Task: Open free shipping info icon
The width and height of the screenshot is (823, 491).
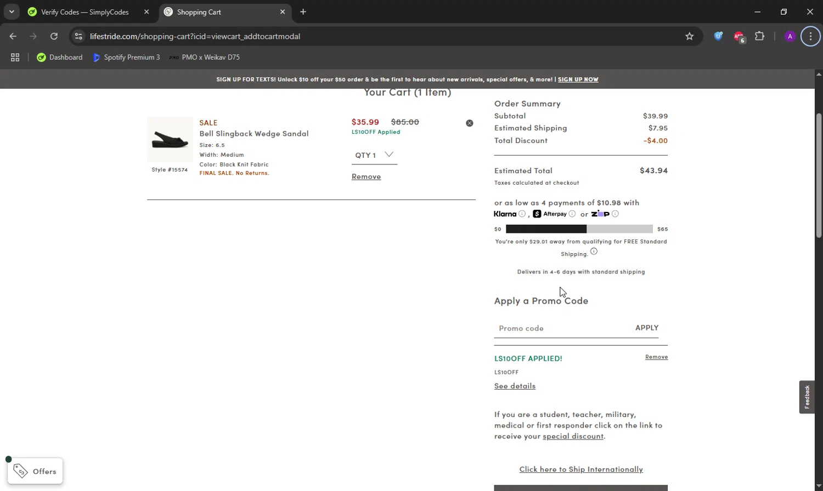Action: click(594, 252)
